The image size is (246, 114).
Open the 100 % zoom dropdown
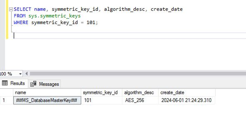tap(21, 73)
